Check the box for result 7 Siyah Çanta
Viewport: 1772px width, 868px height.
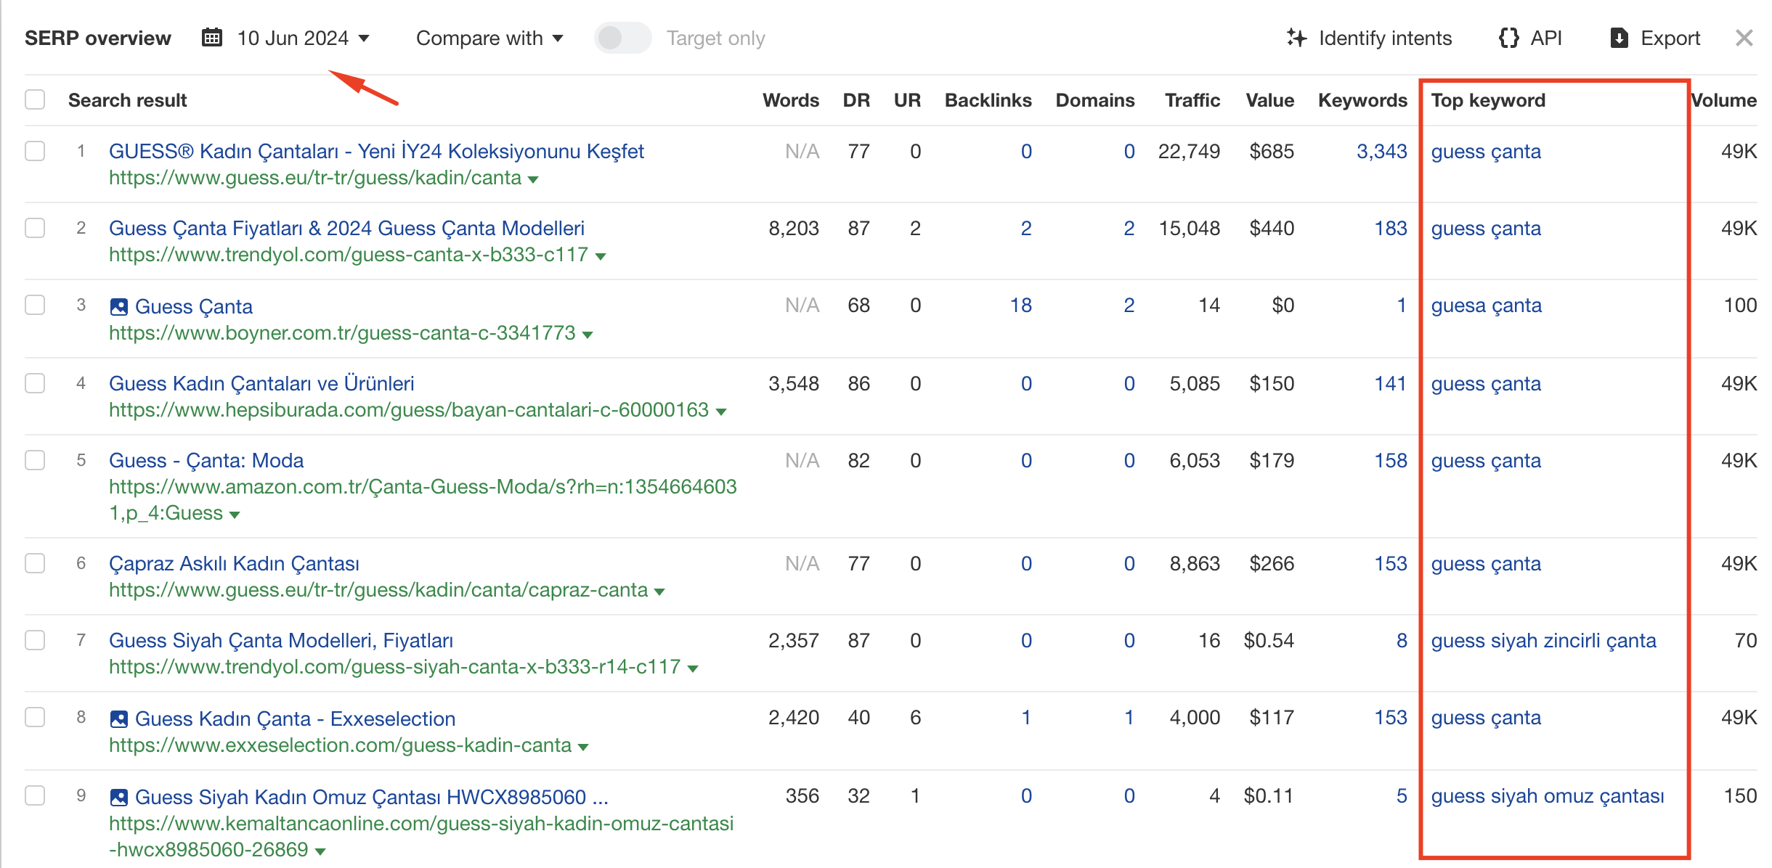click(35, 640)
